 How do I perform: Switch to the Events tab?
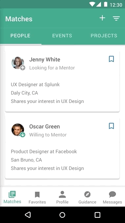62,36
